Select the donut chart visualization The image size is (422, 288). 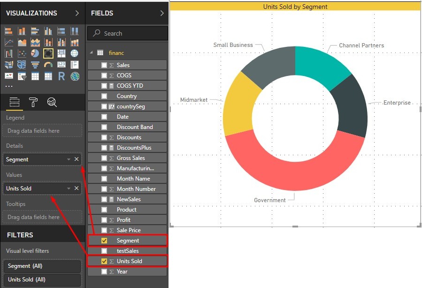tap(48, 53)
